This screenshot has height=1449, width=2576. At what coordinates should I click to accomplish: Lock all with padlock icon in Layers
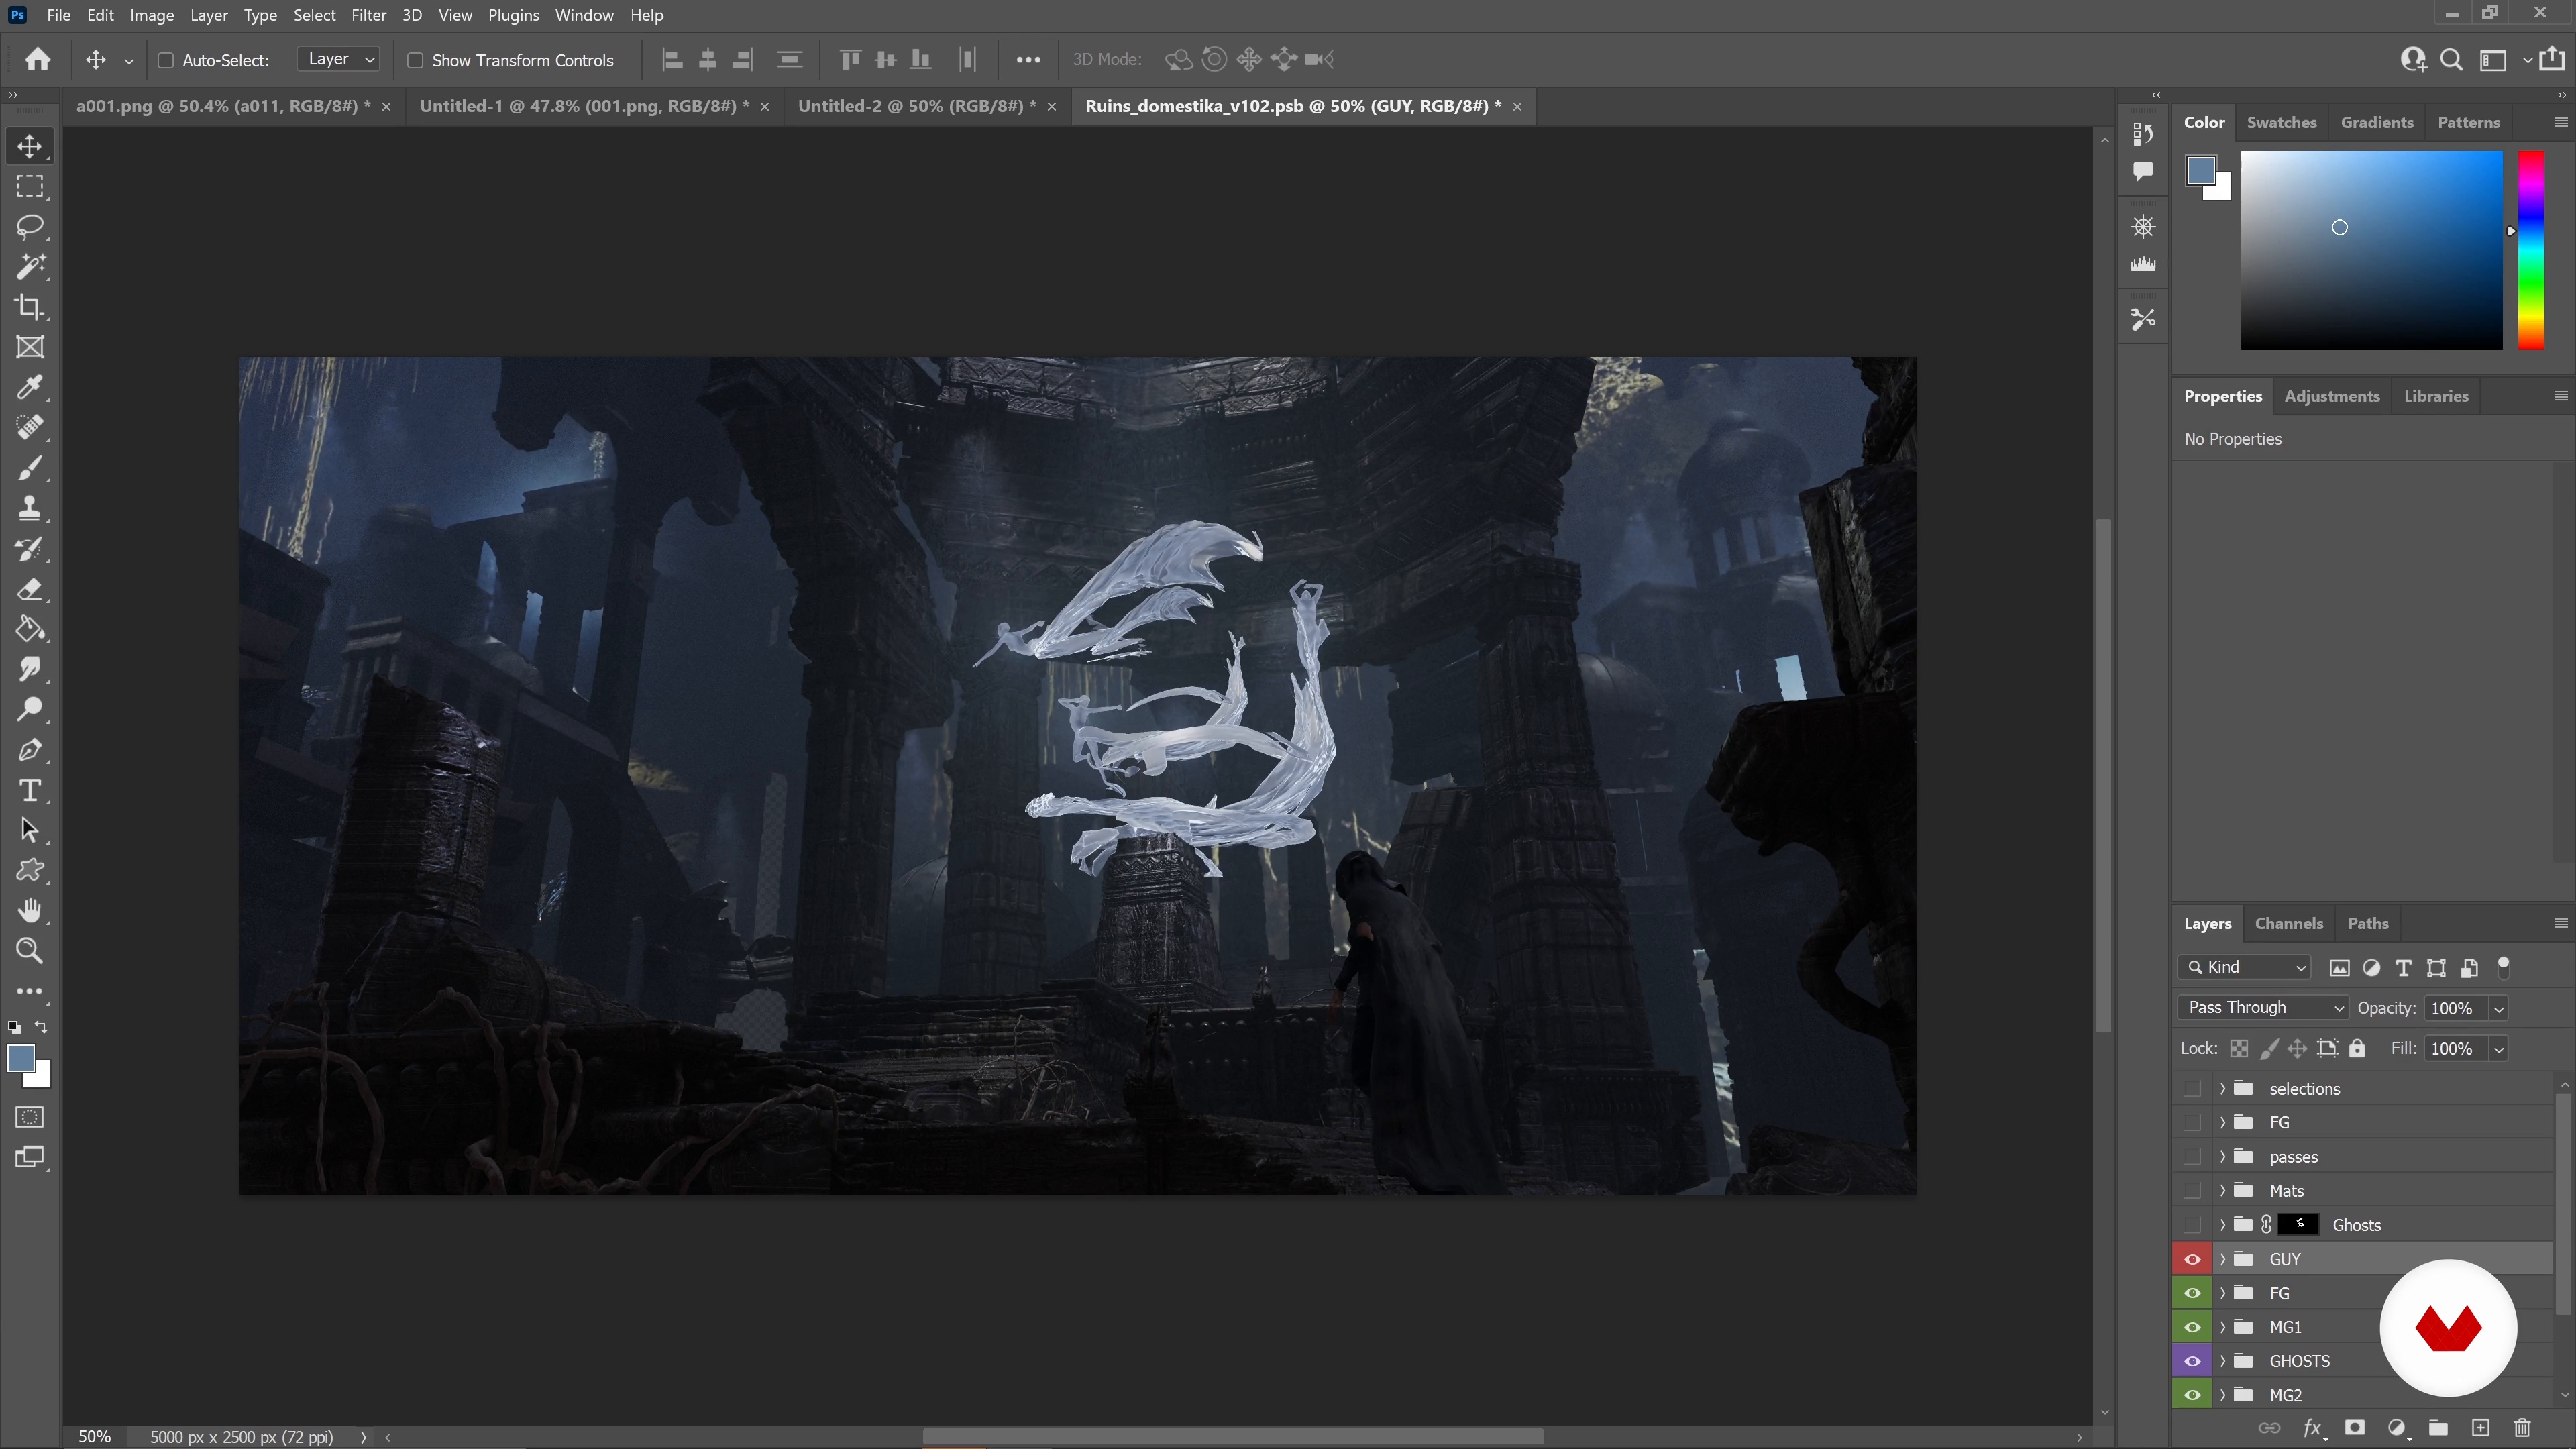coord(2357,1048)
